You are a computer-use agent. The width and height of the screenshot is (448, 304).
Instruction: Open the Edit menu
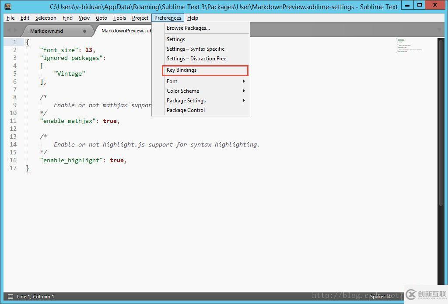point(25,18)
